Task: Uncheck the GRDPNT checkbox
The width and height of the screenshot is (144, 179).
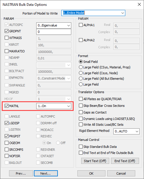Action: click(6, 31)
